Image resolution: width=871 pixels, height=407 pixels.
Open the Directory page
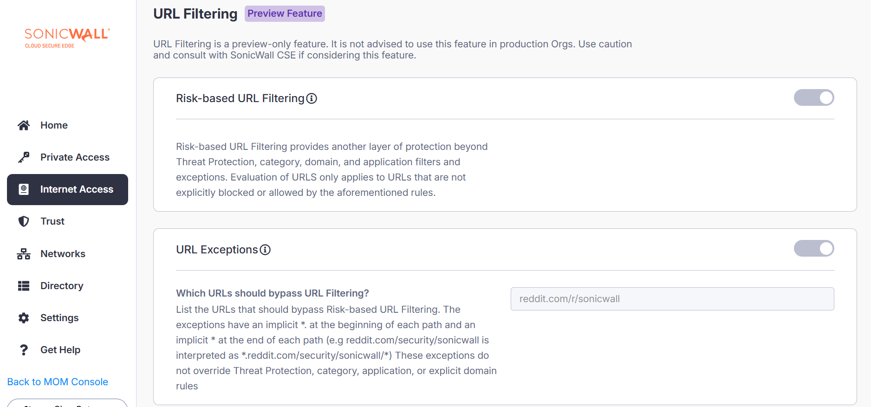[62, 286]
